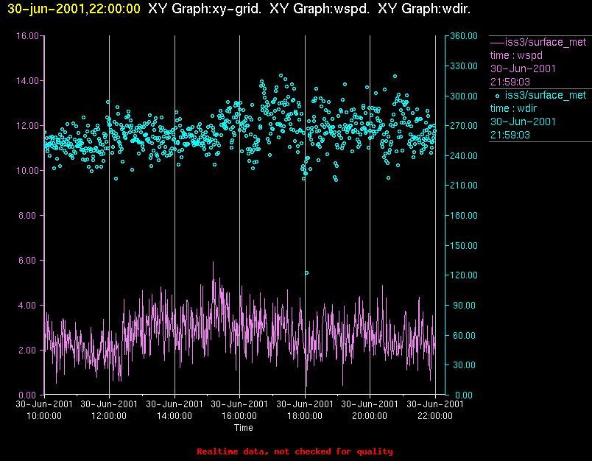
Task: Select the iss3/surface_met wspd legend entry
Action: (539, 62)
